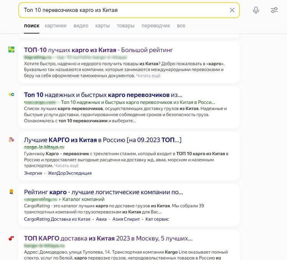Switch to the карты tab
This screenshot has height=260, width=287.
point(103,26)
